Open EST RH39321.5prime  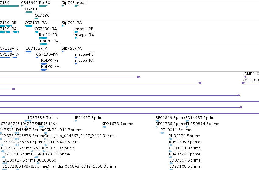tap(184, 136)
